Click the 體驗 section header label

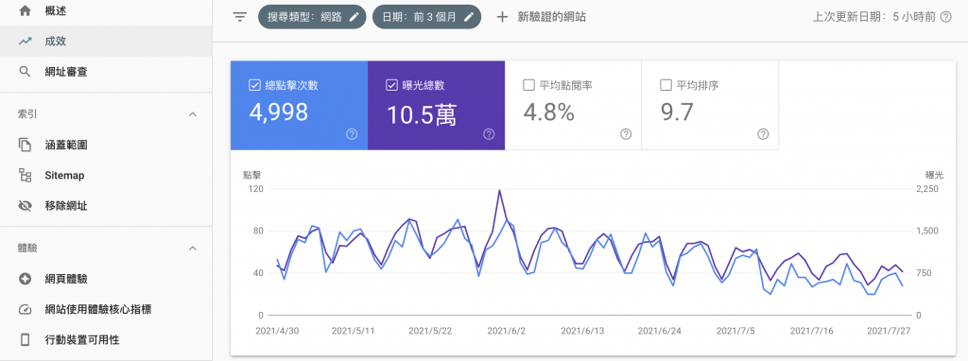pos(27,249)
